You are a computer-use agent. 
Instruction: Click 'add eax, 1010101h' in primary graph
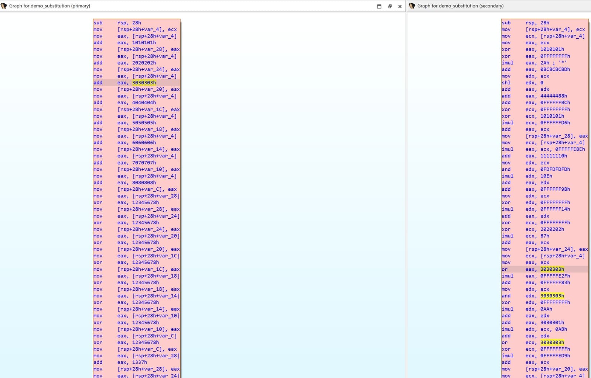pyautogui.click(x=125, y=43)
